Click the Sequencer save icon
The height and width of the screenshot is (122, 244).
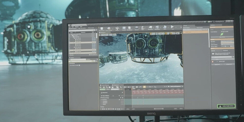[x=104, y=87]
